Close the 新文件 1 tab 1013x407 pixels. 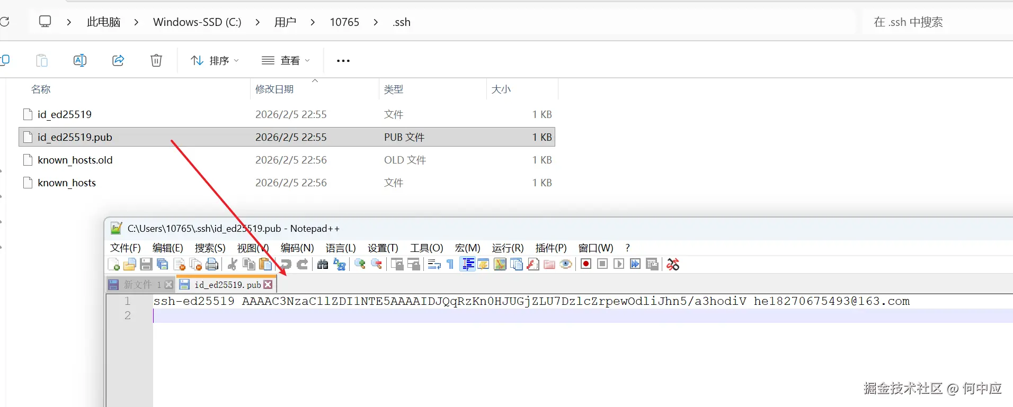169,285
